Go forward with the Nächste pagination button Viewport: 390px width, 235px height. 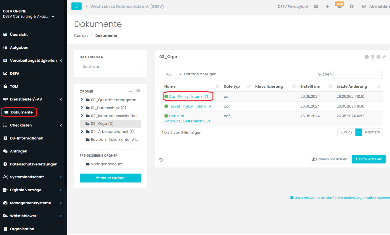372,132
